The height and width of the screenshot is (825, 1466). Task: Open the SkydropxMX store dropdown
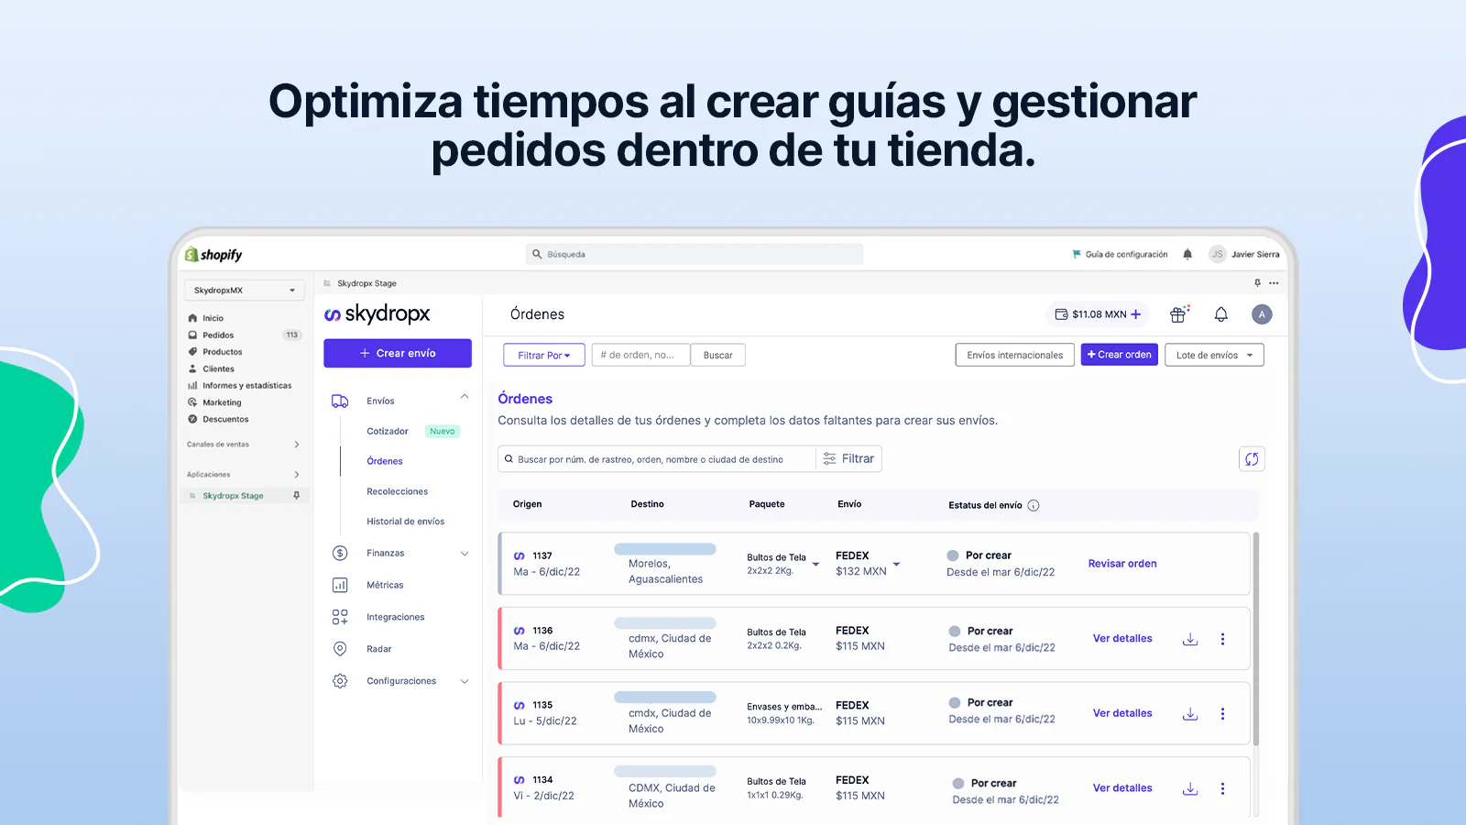pos(244,290)
